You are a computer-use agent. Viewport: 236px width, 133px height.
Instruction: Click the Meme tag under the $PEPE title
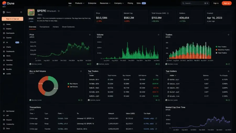click(40, 15)
